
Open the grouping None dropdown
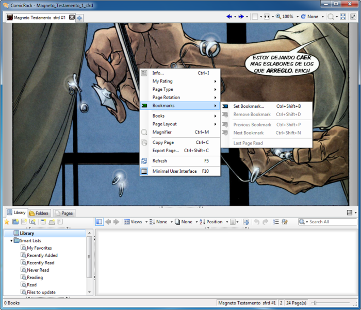pos(172,222)
